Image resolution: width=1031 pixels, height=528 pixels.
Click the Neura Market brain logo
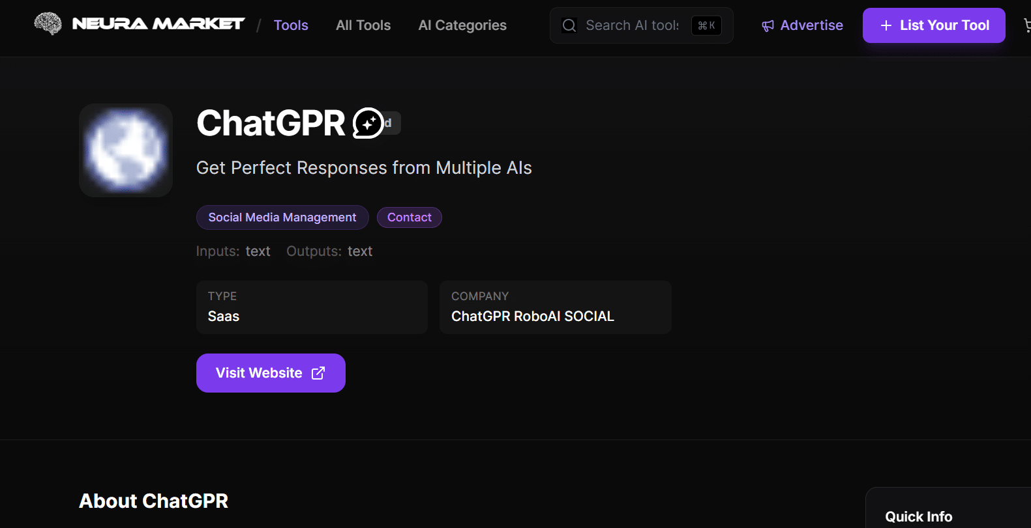(x=48, y=24)
